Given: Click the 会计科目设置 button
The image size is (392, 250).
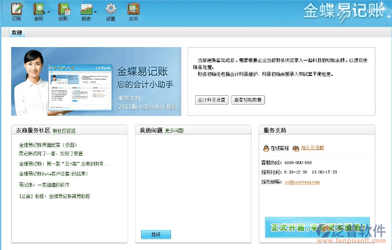Looking at the screenshot, I should pos(212,100).
